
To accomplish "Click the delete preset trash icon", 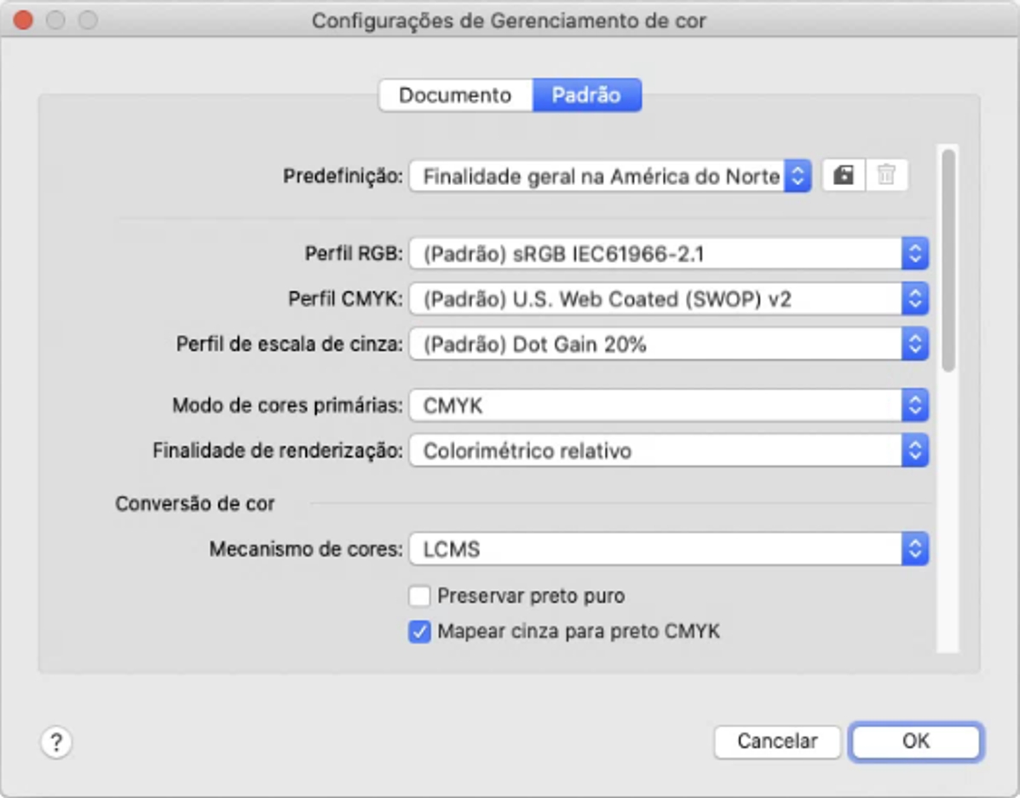I will 886,176.
